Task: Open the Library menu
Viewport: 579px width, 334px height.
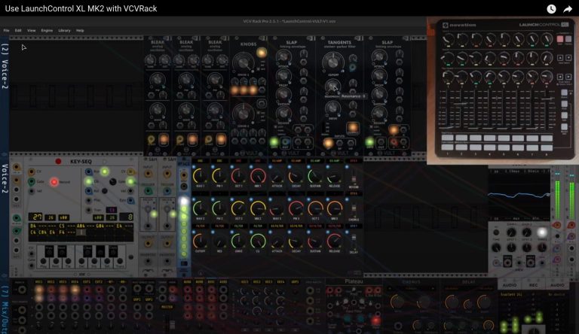Action: coord(64,31)
